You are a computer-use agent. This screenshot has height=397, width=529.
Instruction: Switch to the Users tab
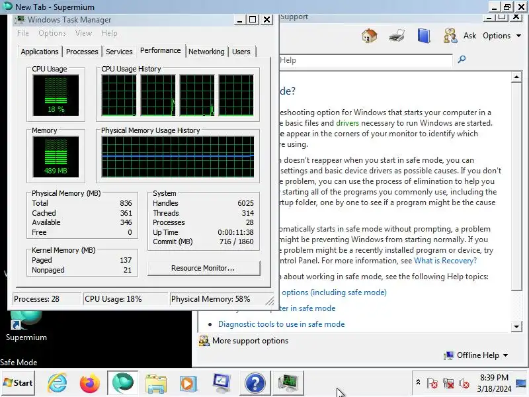(241, 52)
